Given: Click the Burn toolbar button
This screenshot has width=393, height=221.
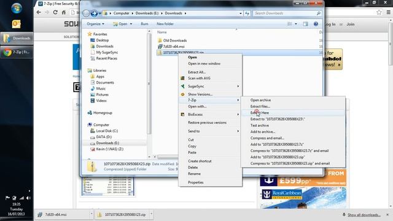Looking at the screenshot, I should pyautogui.click(x=145, y=24).
